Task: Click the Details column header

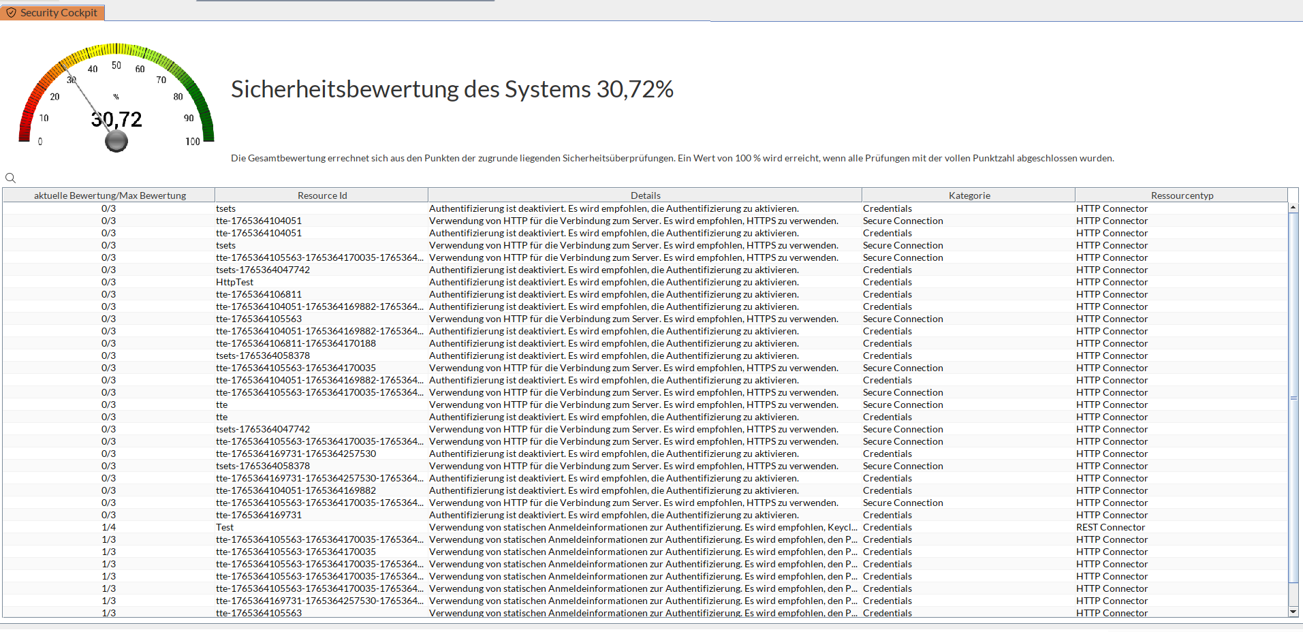Action: point(644,195)
